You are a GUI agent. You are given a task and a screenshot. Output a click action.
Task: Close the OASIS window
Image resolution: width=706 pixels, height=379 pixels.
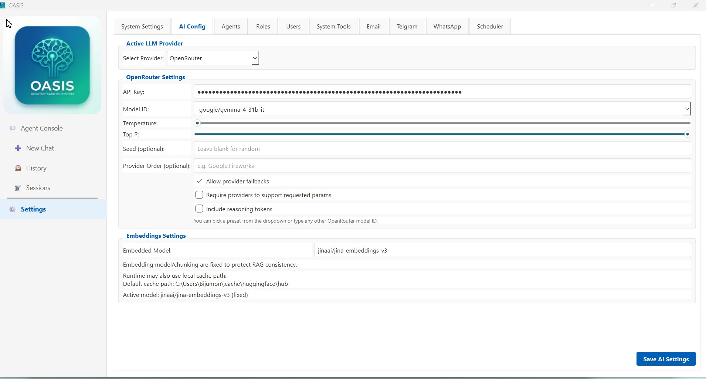pyautogui.click(x=695, y=5)
